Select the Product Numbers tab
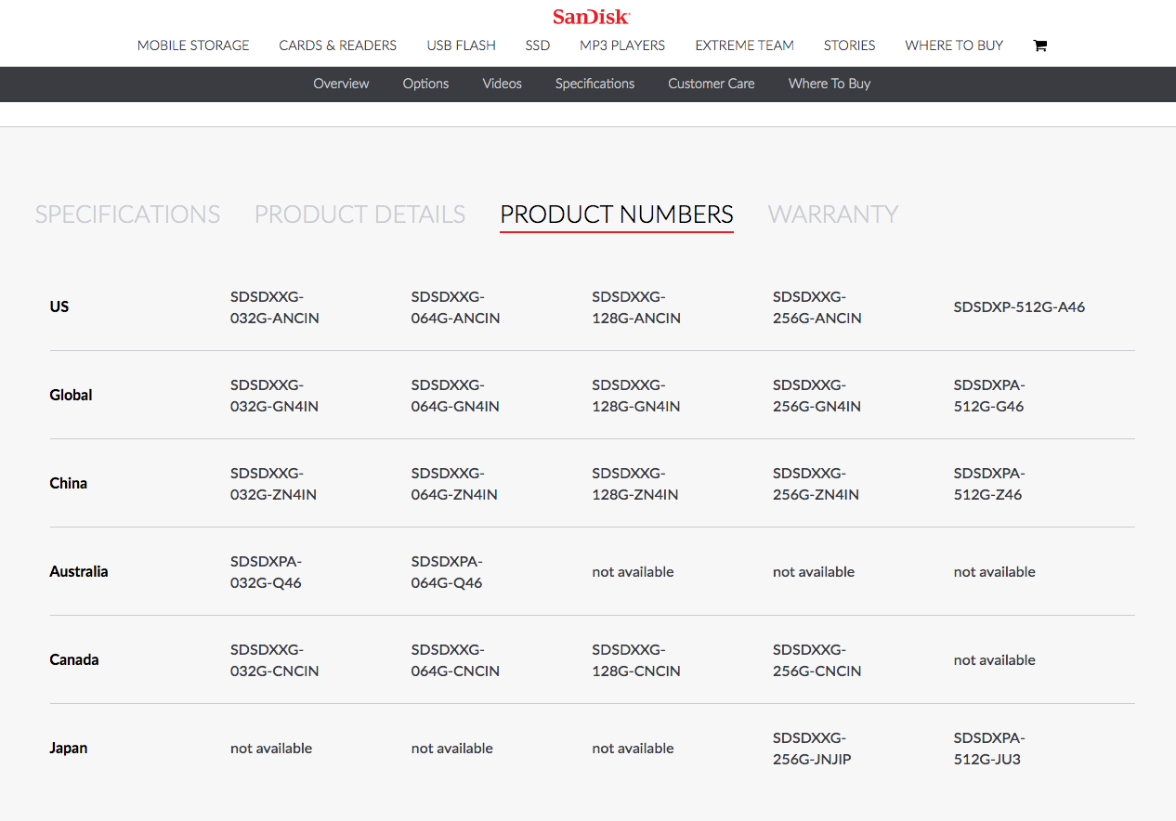Image resolution: width=1176 pixels, height=821 pixels. click(617, 215)
